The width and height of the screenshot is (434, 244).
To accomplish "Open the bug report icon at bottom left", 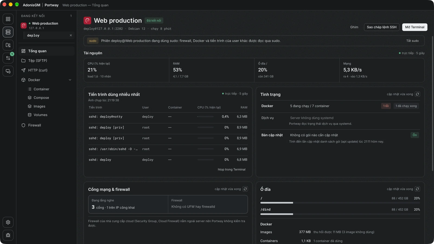I will coord(8,235).
